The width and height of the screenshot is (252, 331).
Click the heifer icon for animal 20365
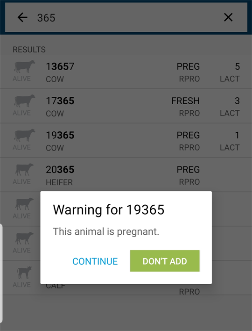(24, 170)
